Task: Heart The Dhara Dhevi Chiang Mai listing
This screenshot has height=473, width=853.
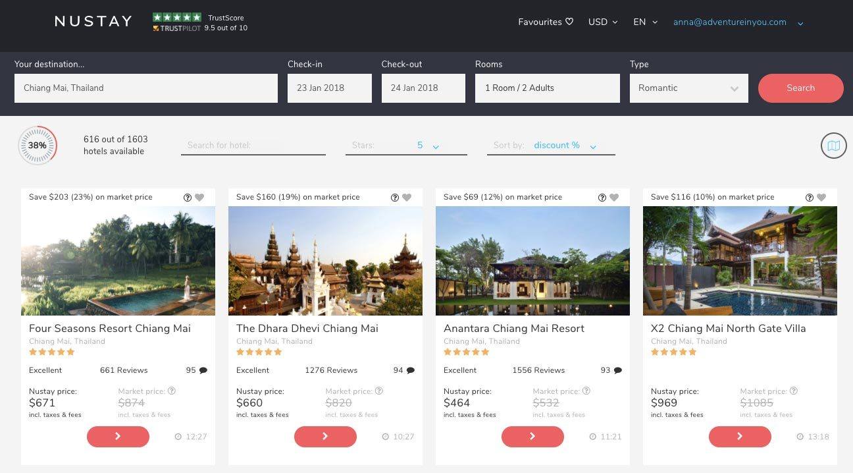Action: [407, 197]
